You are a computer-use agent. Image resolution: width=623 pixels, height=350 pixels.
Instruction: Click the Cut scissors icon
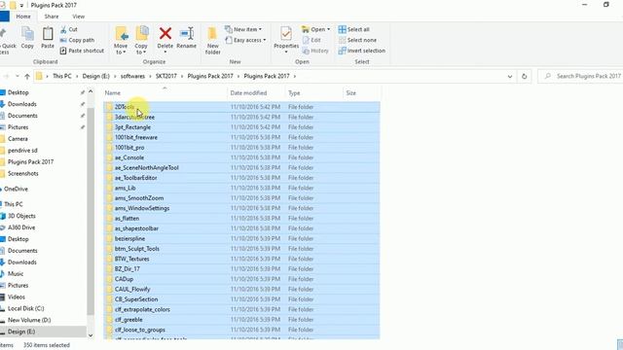63,29
